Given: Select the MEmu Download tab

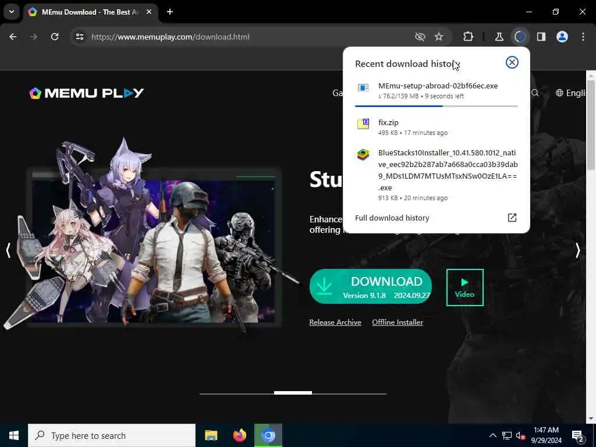Looking at the screenshot, I should tap(90, 12).
